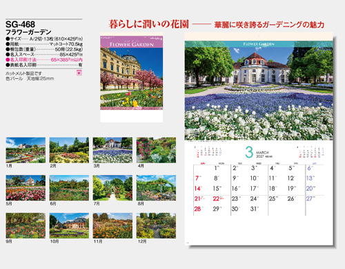Open the March thumbnail image

coord(112,150)
